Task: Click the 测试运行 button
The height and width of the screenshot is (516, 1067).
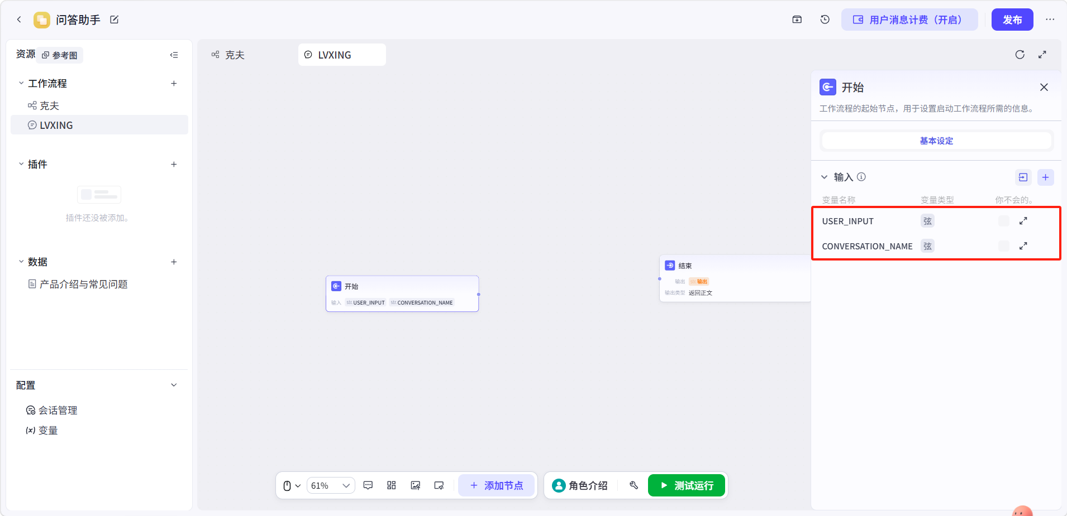Action: click(687, 485)
